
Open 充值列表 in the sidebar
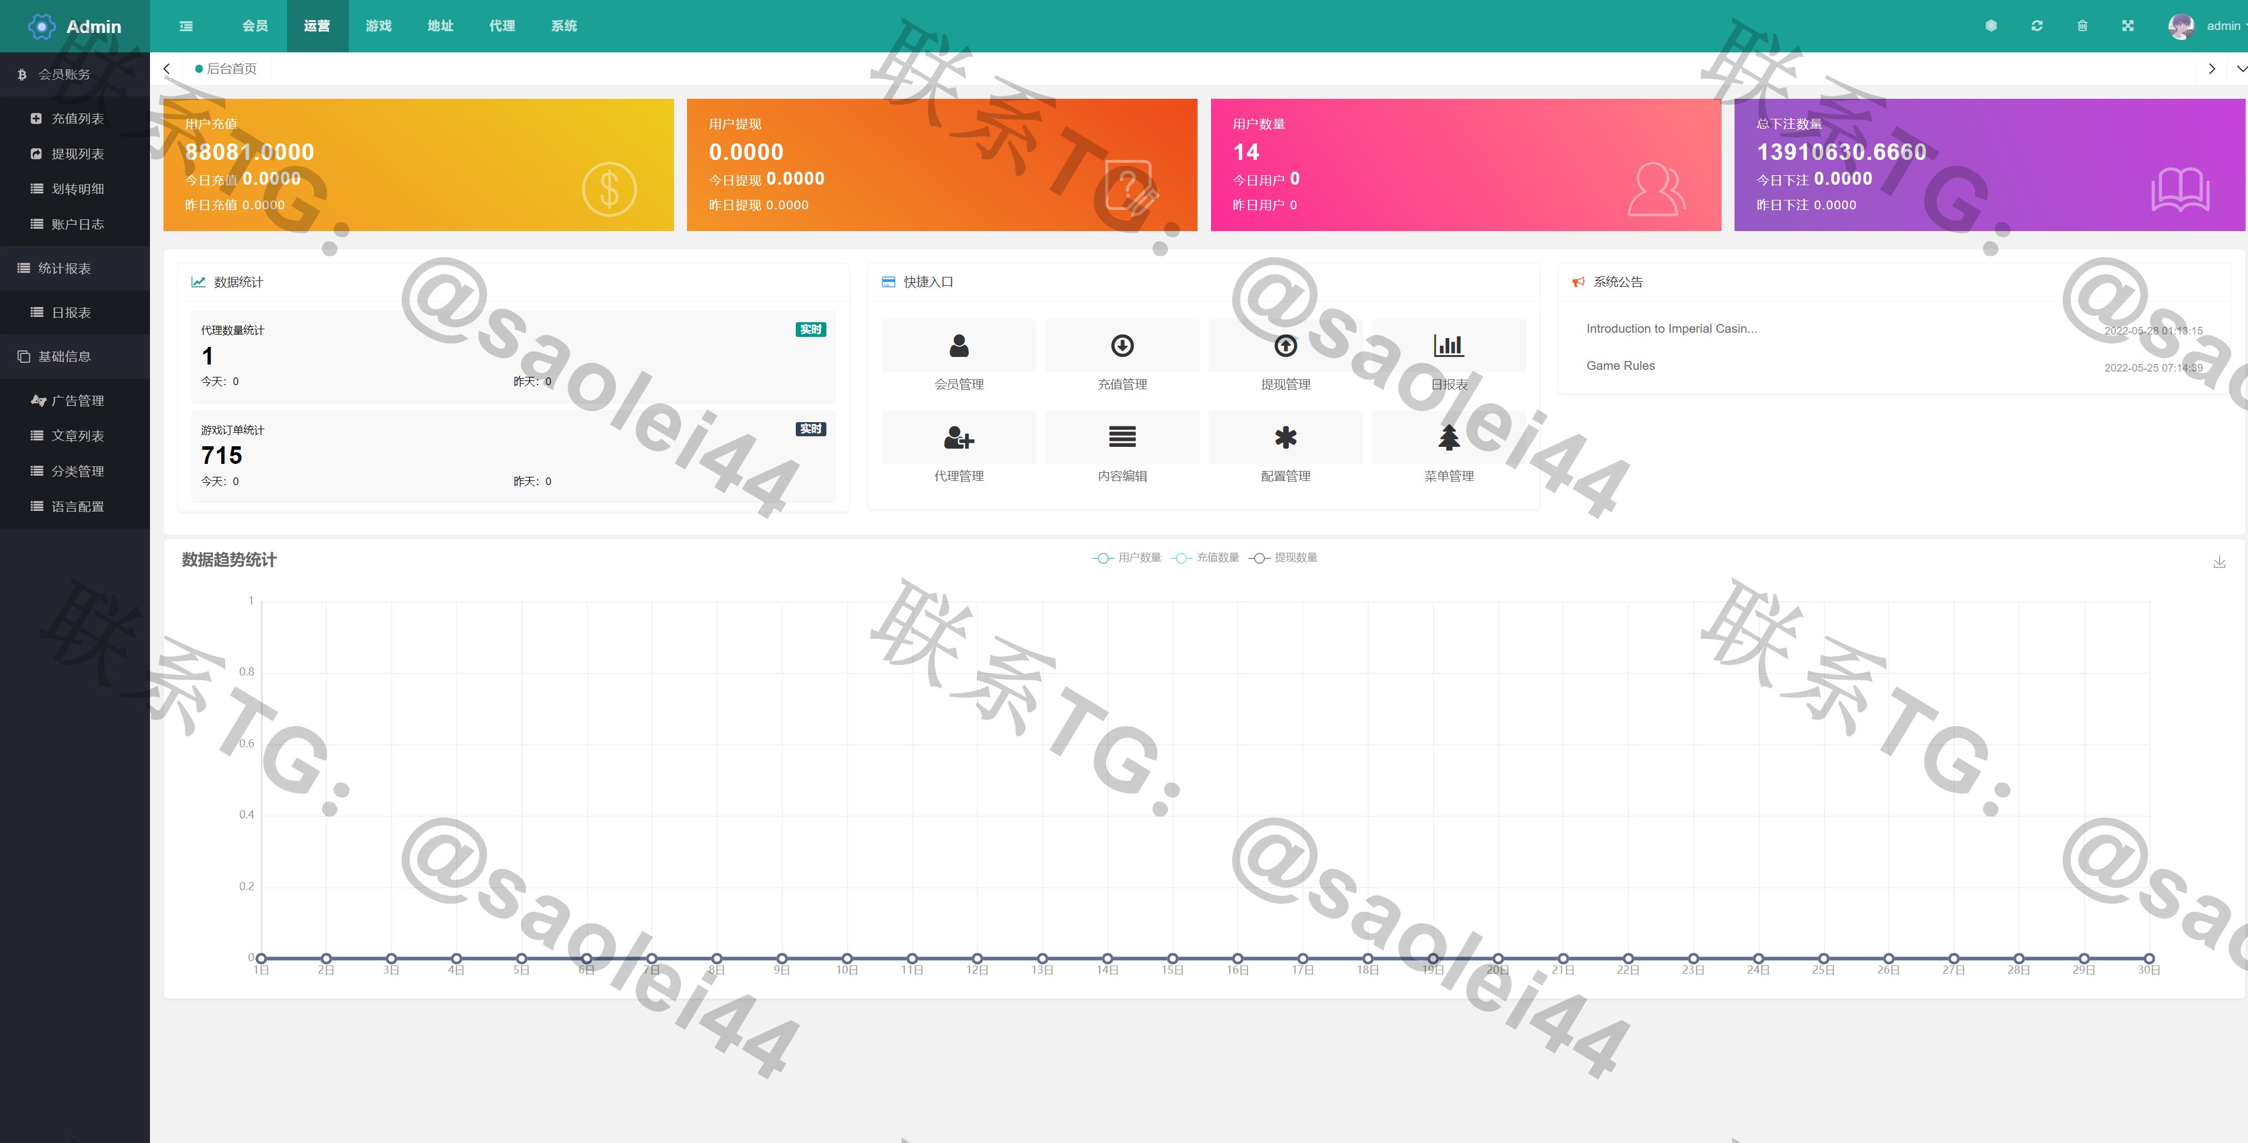tap(75, 119)
